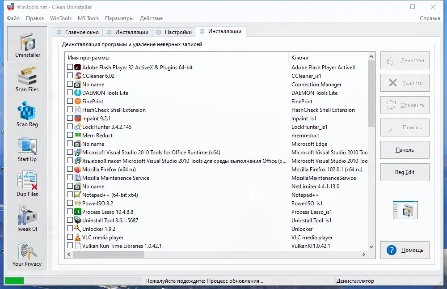Screen dimensions: 447x289
Task: Open the Your Privacy tool
Action: click(27, 254)
